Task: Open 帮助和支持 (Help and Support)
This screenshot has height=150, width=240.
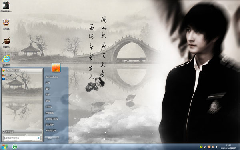Action: click(51, 130)
